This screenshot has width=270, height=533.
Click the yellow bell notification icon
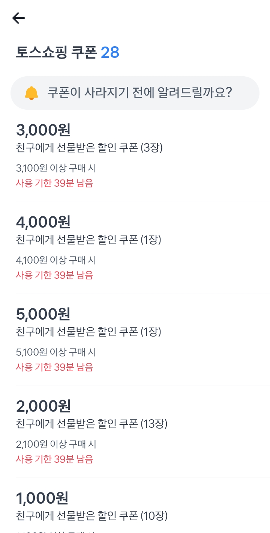pyautogui.click(x=31, y=93)
